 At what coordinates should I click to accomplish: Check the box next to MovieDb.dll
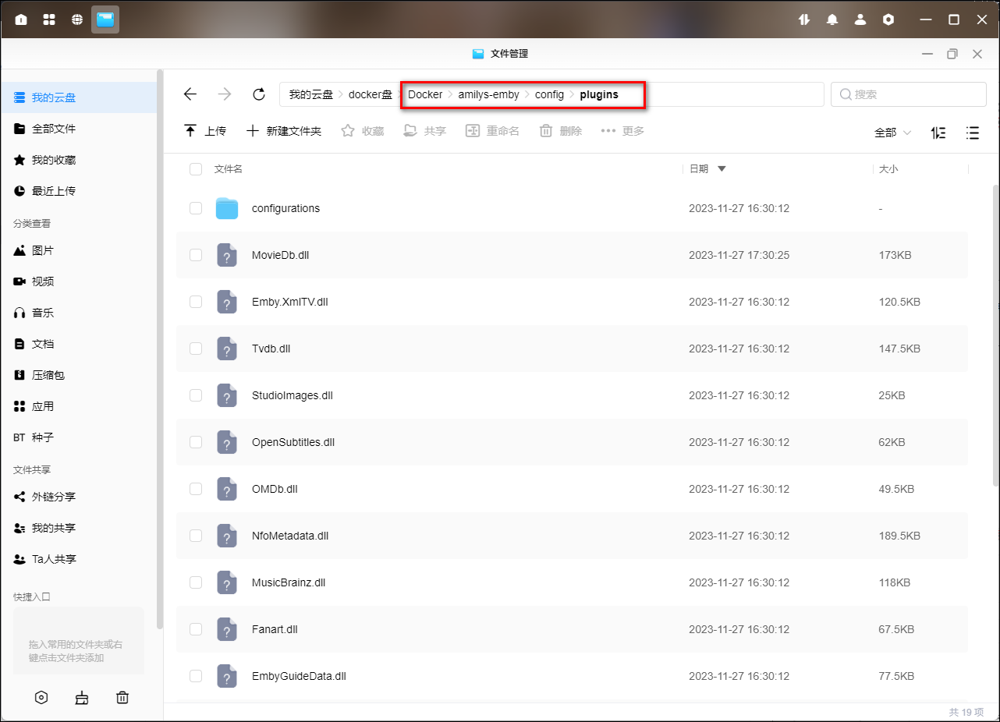pos(196,255)
